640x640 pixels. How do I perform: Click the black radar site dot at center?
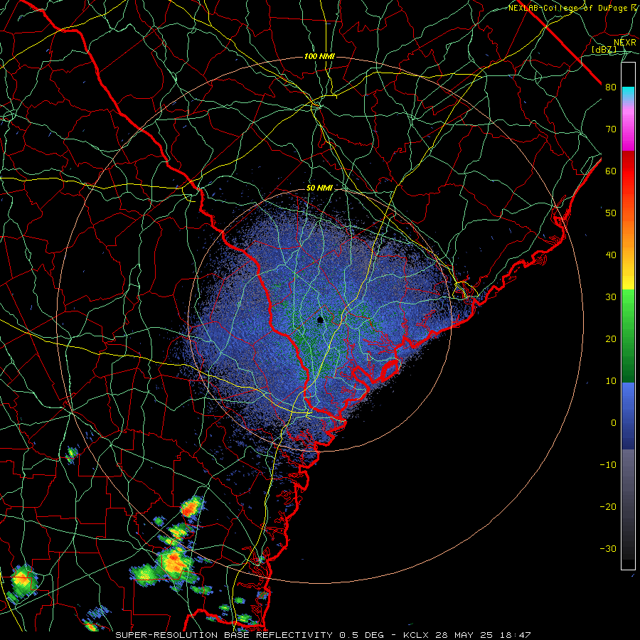[321, 319]
